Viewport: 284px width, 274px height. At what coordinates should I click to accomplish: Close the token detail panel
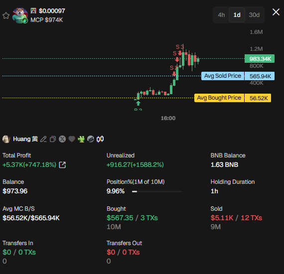[x=276, y=12]
